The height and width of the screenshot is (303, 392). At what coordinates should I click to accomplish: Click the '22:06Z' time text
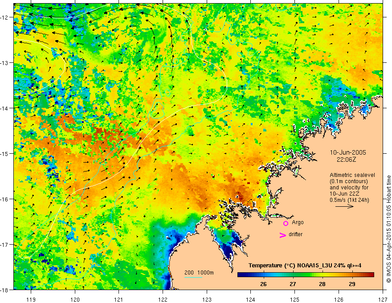(346, 160)
